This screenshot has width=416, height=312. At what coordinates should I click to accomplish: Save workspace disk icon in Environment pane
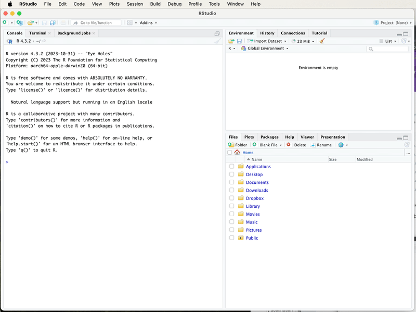coord(239,41)
